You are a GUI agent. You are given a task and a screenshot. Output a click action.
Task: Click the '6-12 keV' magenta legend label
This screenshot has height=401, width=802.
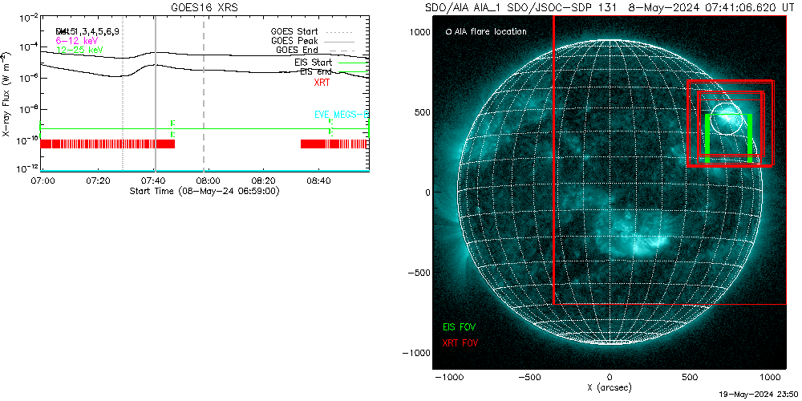coord(77,40)
